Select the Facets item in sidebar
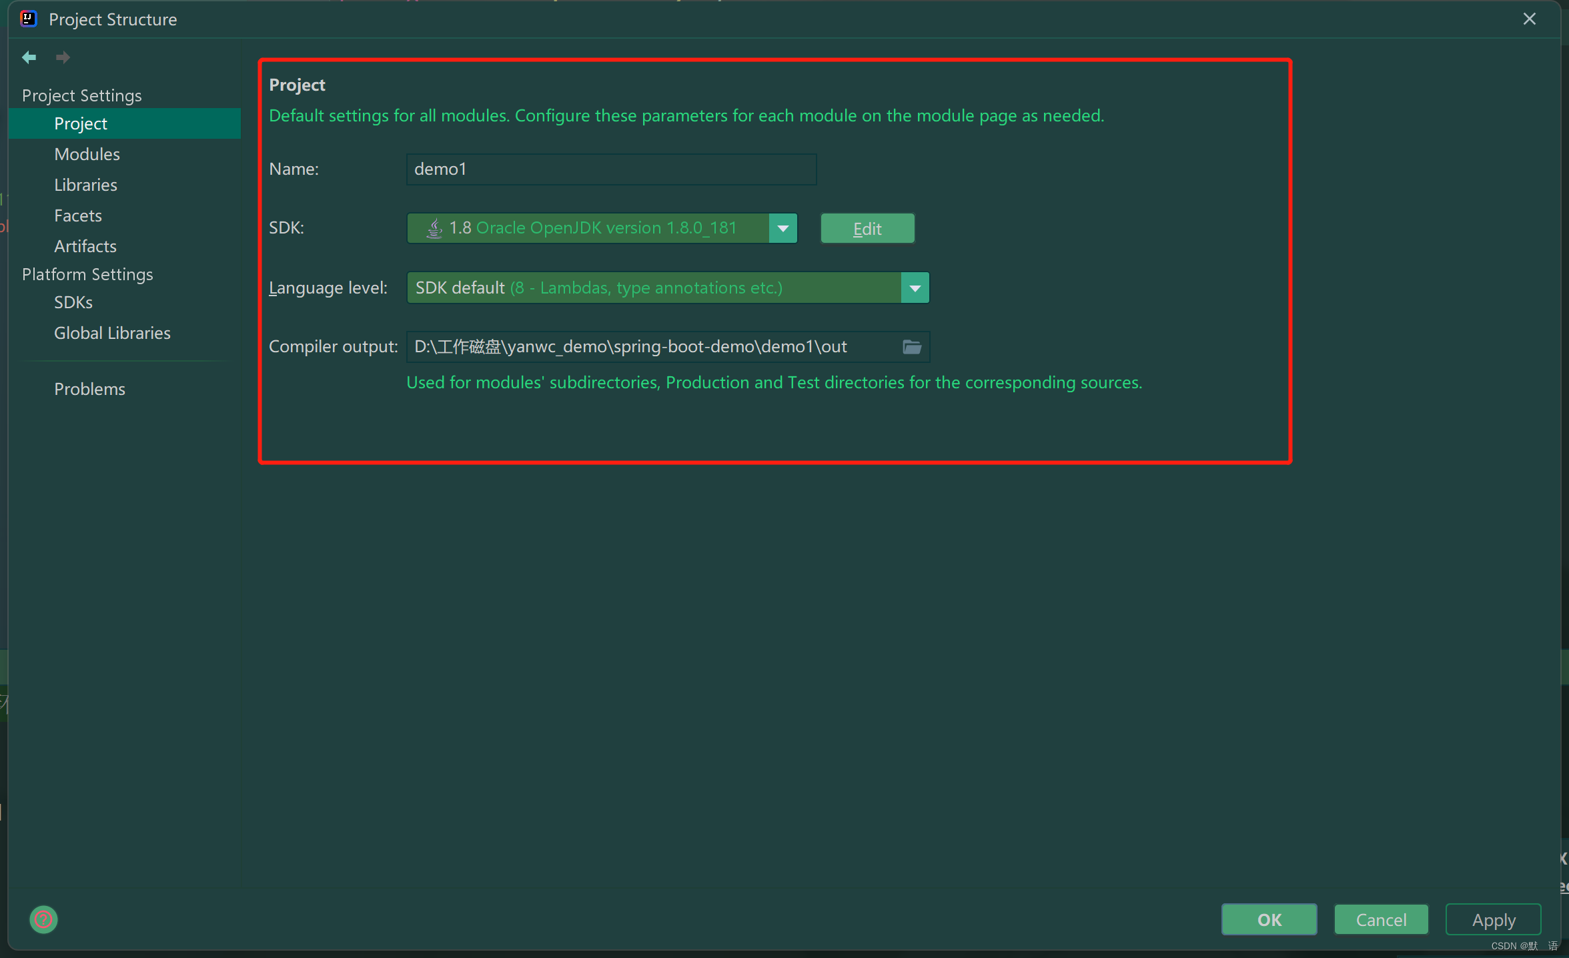The width and height of the screenshot is (1569, 958). tap(76, 215)
